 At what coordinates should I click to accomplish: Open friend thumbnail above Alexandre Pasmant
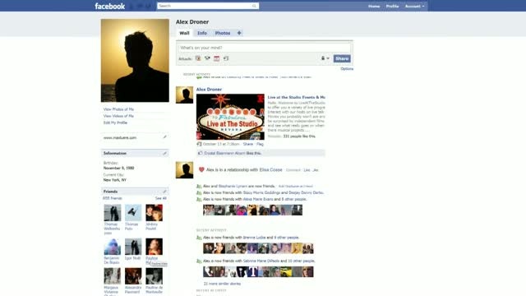[133, 276]
